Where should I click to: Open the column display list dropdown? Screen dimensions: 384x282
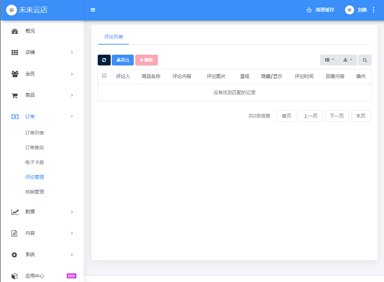330,60
